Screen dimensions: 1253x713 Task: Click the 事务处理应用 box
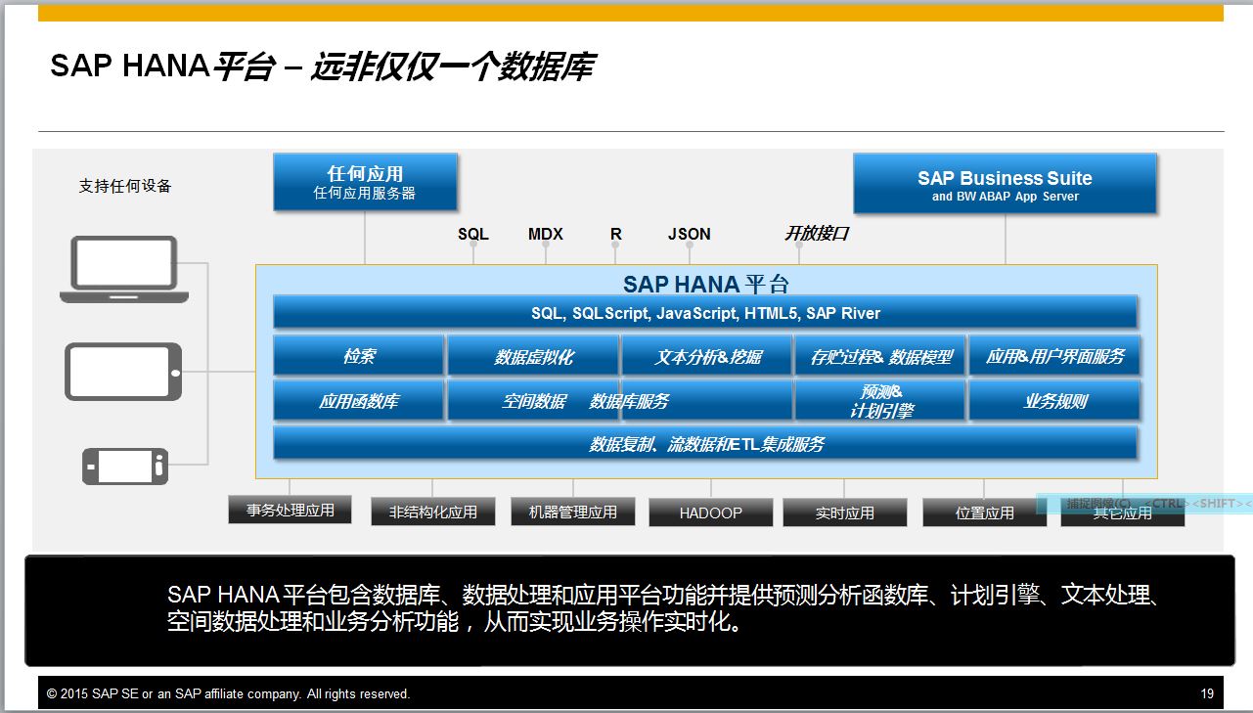[290, 510]
